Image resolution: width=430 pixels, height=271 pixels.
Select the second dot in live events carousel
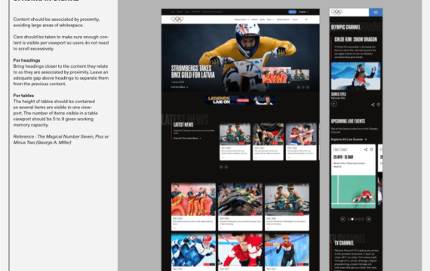tap(352, 219)
